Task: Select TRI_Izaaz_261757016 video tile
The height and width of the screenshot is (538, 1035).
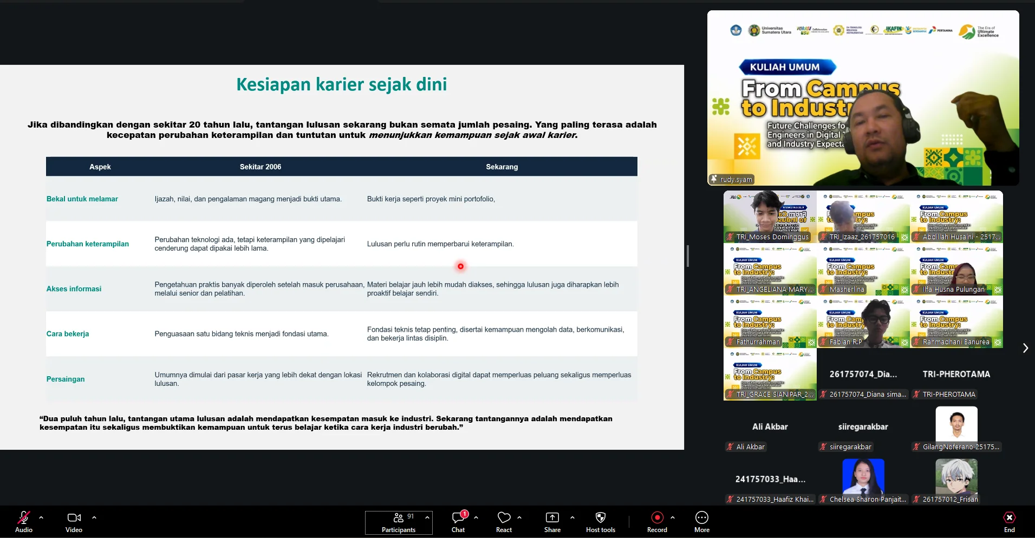Action: pos(863,216)
